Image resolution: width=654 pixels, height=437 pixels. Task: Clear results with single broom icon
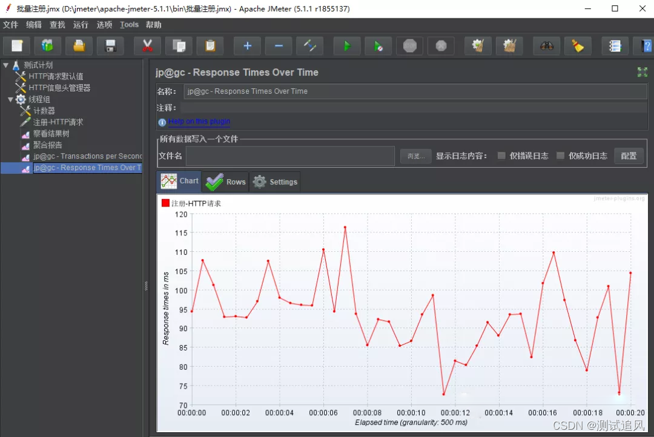click(x=478, y=46)
